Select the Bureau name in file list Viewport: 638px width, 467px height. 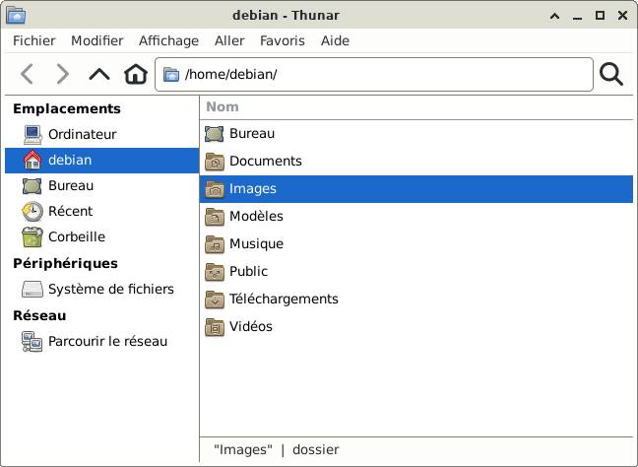pyautogui.click(x=252, y=134)
